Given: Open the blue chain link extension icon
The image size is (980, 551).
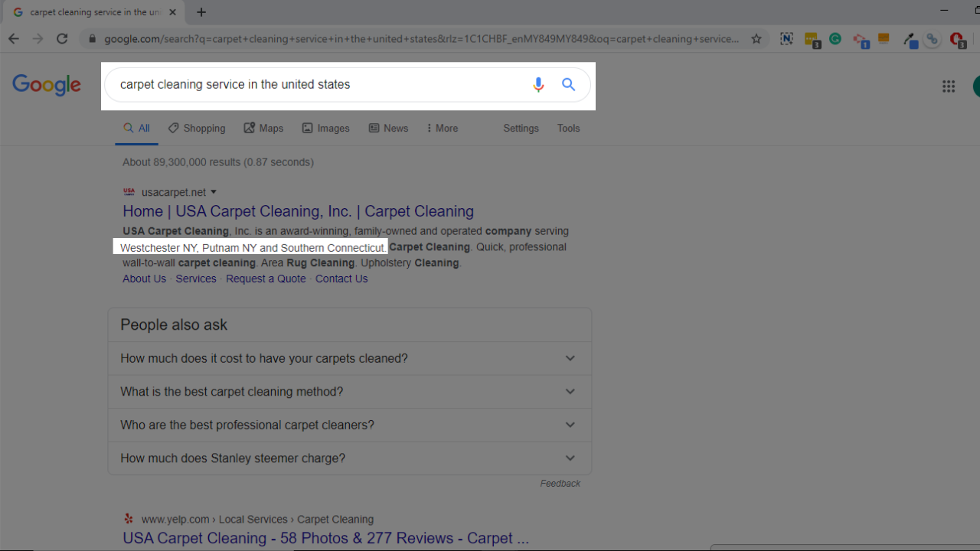Looking at the screenshot, I should 932,40.
